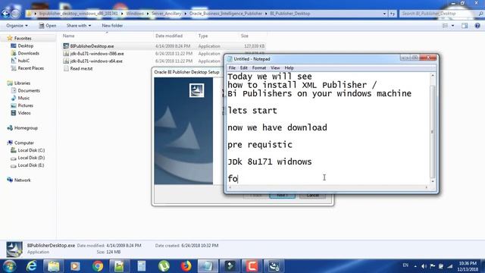
Task: Open Desktop in Favorites
Action: (25, 45)
